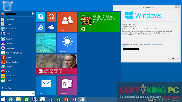Image resolution: width=182 pixels, height=102 pixels.
Task: Launch PowerPoint from the taskbar
Action: [x=66, y=99]
